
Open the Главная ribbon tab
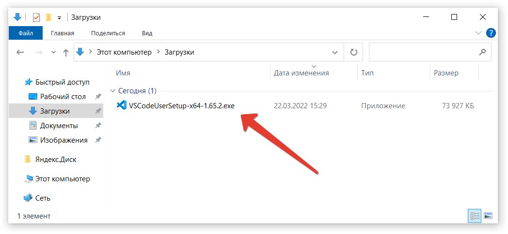click(x=63, y=33)
